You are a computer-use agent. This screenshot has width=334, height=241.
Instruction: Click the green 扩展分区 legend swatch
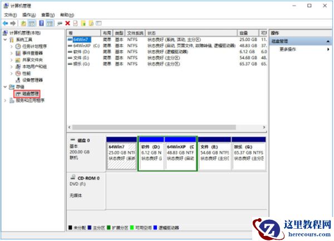click(x=109, y=228)
